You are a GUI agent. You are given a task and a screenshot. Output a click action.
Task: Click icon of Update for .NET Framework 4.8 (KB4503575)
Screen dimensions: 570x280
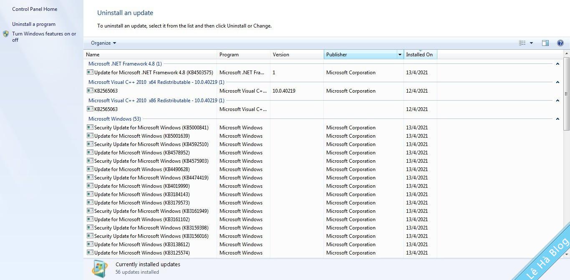90,72
